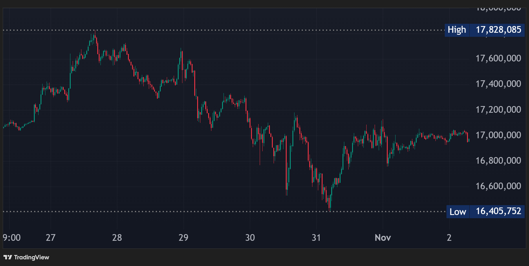Select the 17,828,085 high price value

coord(498,30)
